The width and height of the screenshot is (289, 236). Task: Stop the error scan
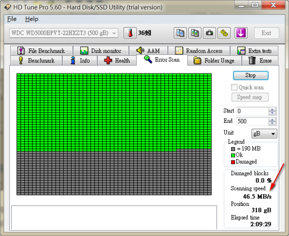[251, 75]
